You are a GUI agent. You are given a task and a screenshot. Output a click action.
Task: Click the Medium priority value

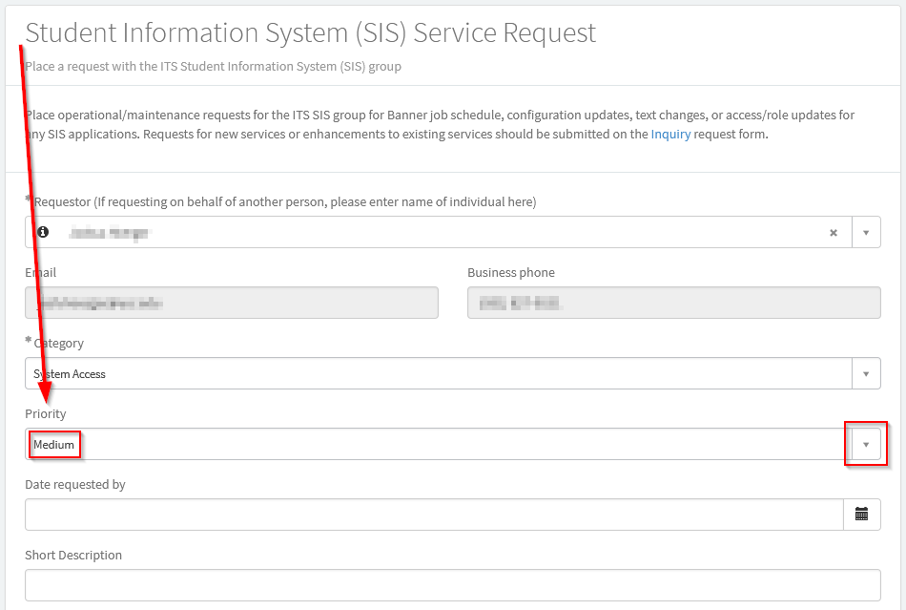pos(54,445)
